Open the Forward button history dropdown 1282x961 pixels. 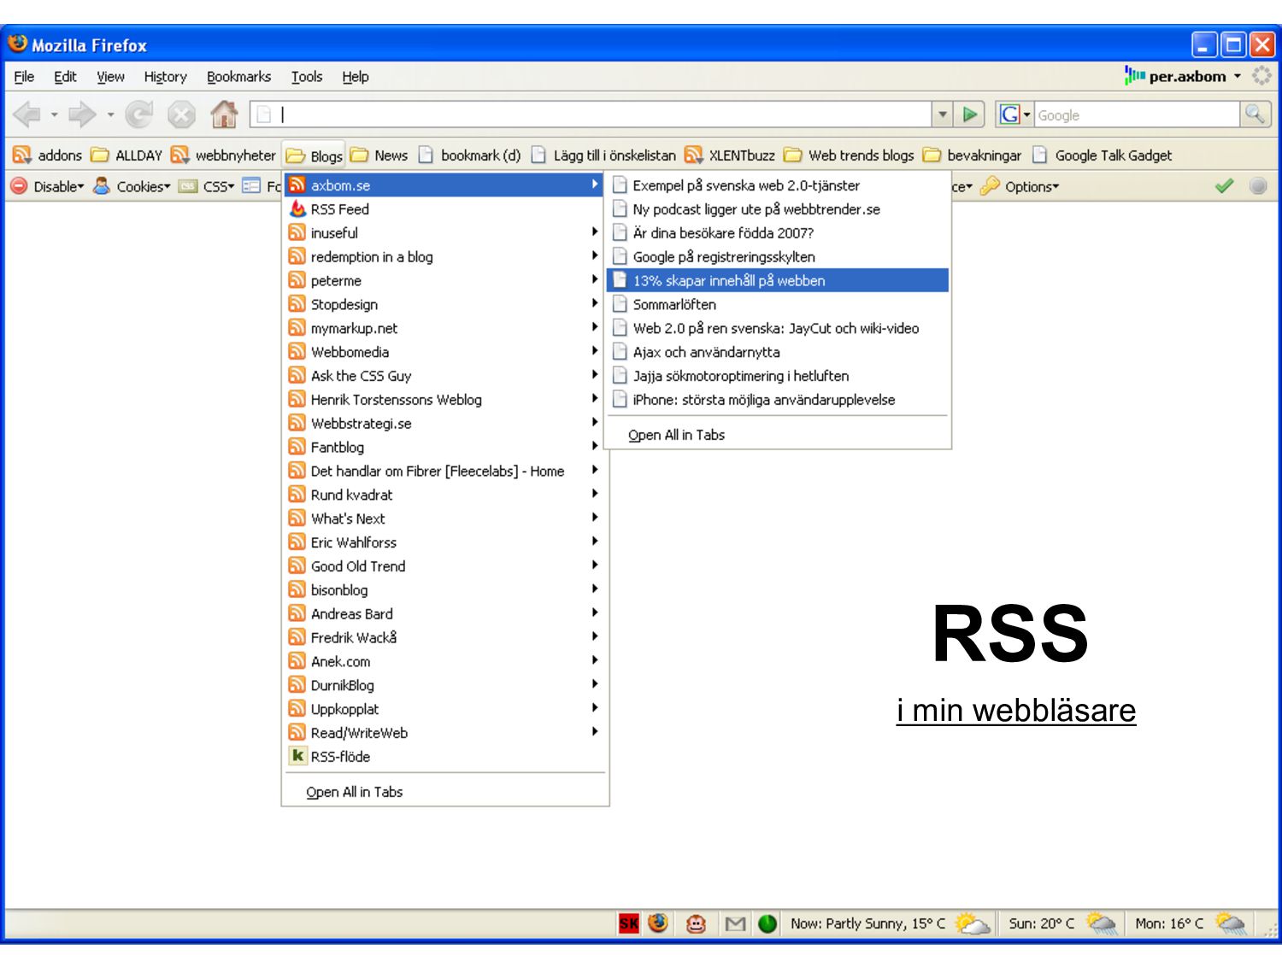pos(110,114)
